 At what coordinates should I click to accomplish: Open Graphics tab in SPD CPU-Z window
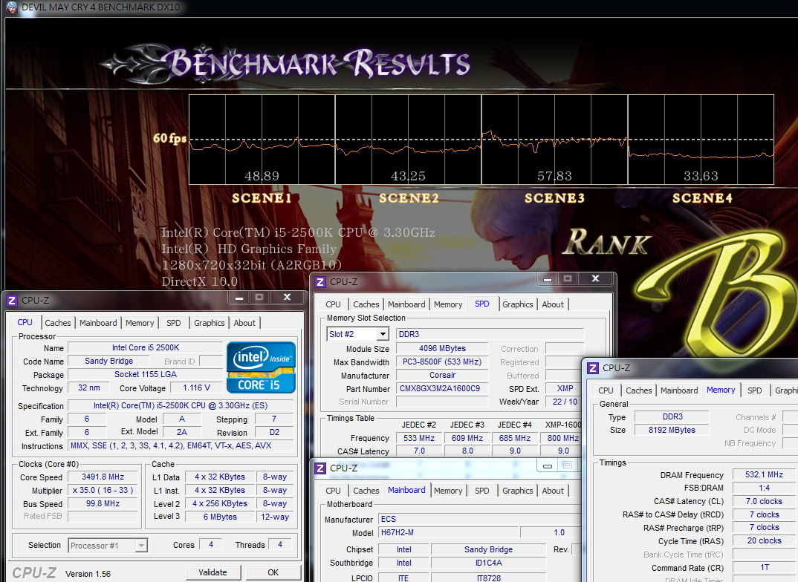coord(518,304)
